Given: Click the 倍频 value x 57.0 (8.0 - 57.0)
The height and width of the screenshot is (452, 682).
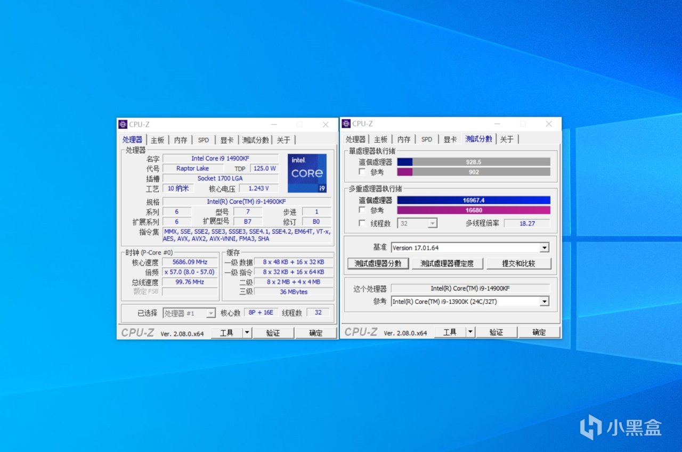Looking at the screenshot, I should 190,272.
